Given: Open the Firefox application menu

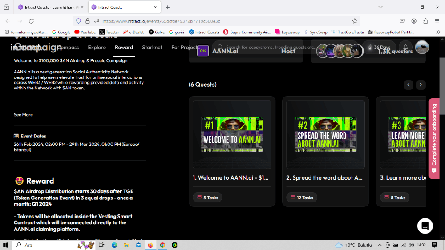Looking at the screenshot, I should 437,21.
